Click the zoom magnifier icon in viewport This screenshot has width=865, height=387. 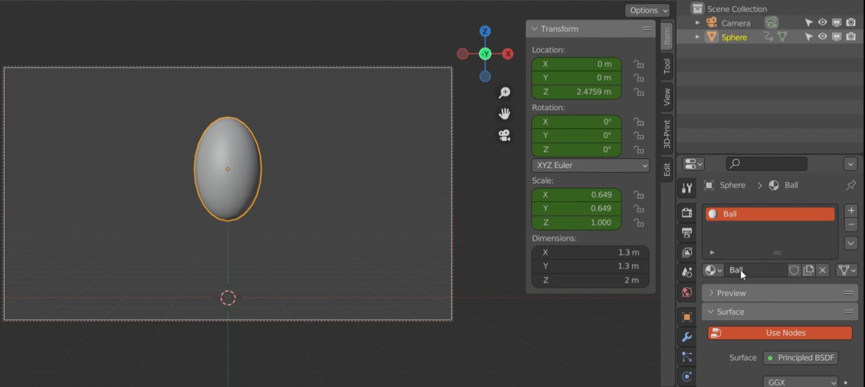(504, 93)
